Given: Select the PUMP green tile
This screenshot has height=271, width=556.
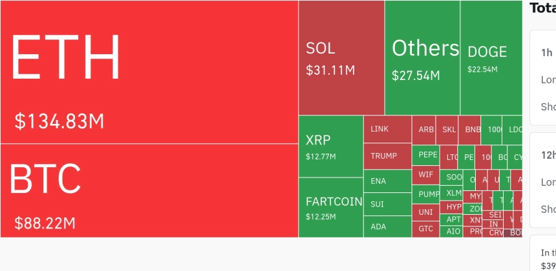Looking at the screenshot, I should (x=426, y=194).
